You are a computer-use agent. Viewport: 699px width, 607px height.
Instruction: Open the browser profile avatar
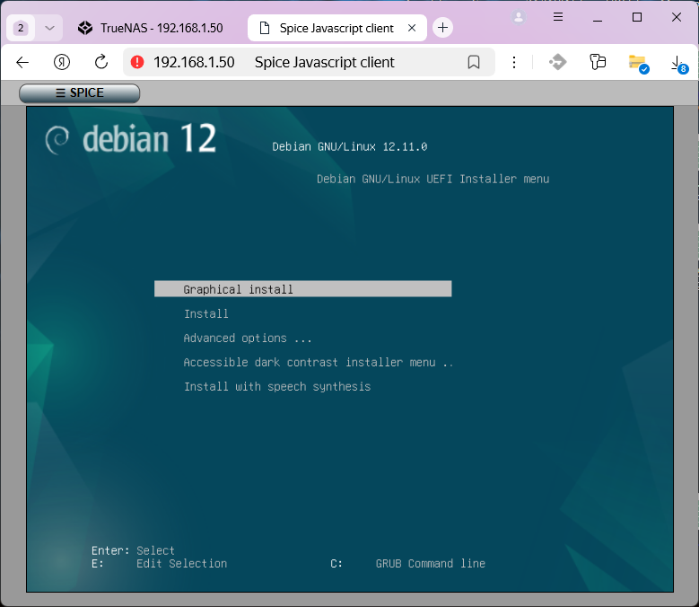point(519,17)
